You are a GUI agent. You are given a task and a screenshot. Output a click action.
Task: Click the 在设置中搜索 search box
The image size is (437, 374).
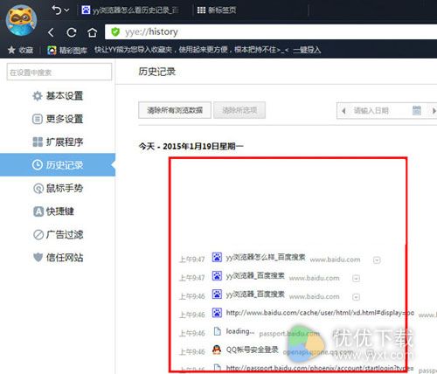(x=59, y=72)
